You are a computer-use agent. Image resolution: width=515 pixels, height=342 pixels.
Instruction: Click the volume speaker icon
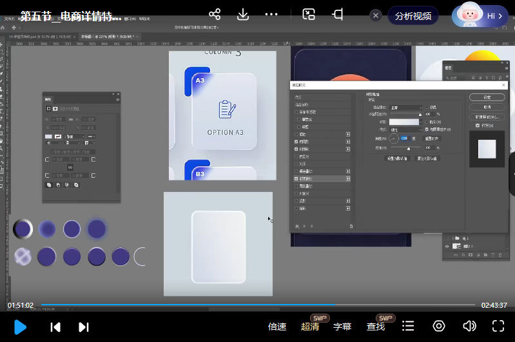pyautogui.click(x=469, y=326)
